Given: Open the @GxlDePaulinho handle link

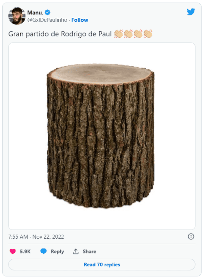Looking at the screenshot, I should pos(47,20).
